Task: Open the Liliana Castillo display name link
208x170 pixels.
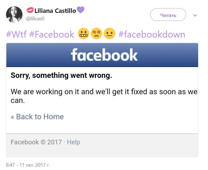Action: point(55,11)
